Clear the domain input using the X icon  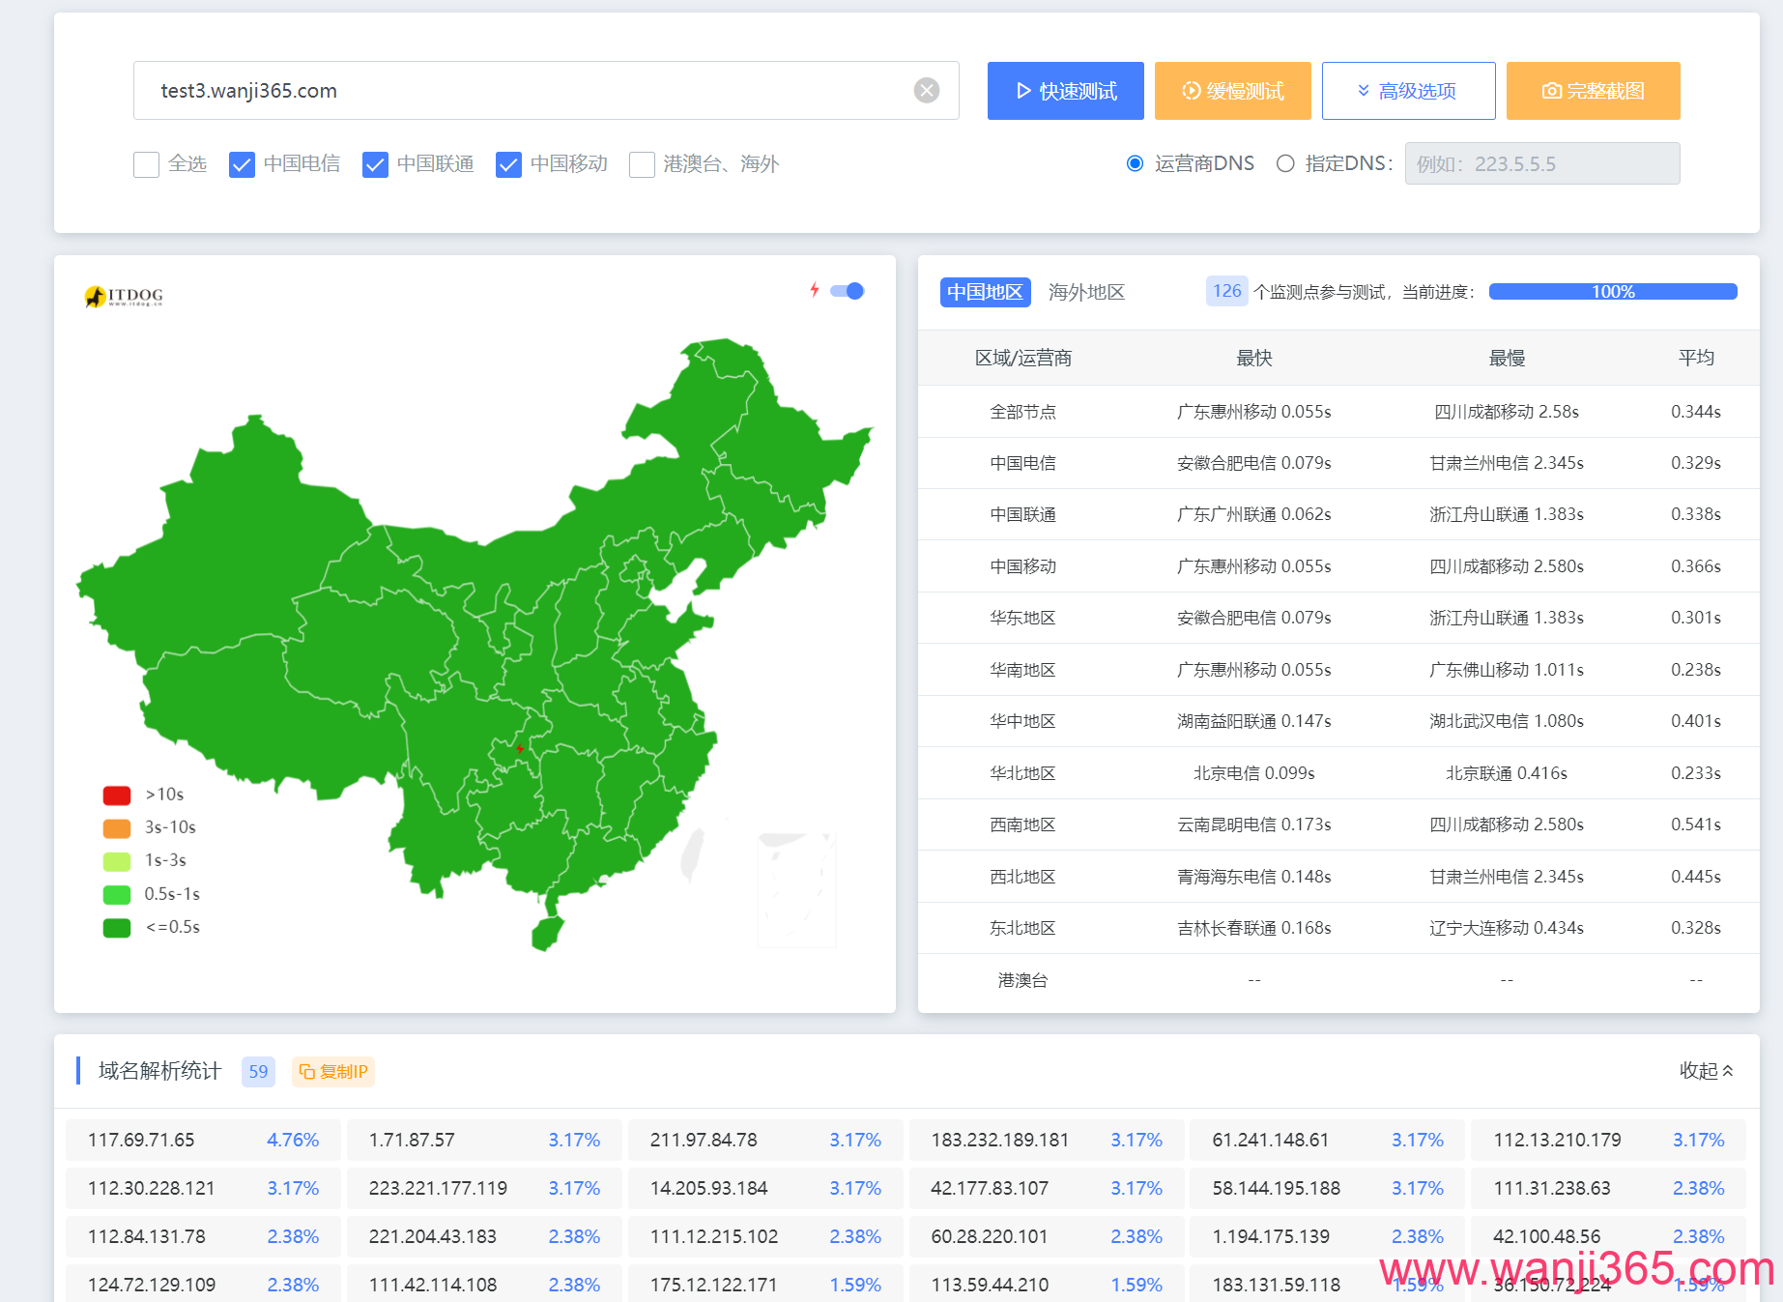click(x=927, y=90)
